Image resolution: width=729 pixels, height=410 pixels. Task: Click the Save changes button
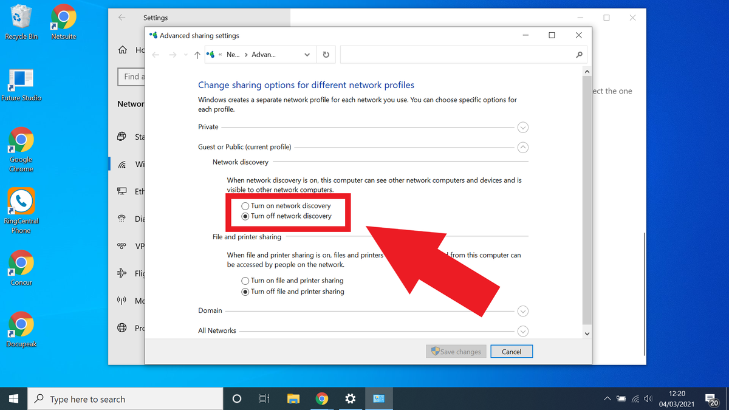click(456, 351)
